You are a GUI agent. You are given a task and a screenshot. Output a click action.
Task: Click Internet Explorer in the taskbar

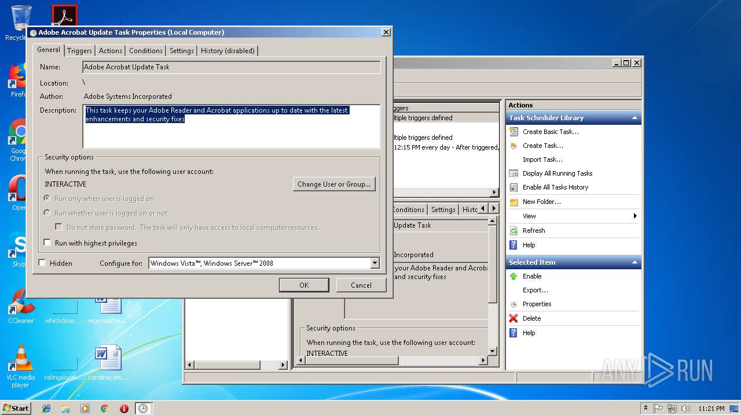46,408
